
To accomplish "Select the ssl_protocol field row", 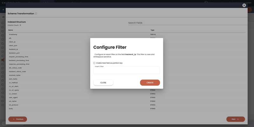I will coord(13,105).
